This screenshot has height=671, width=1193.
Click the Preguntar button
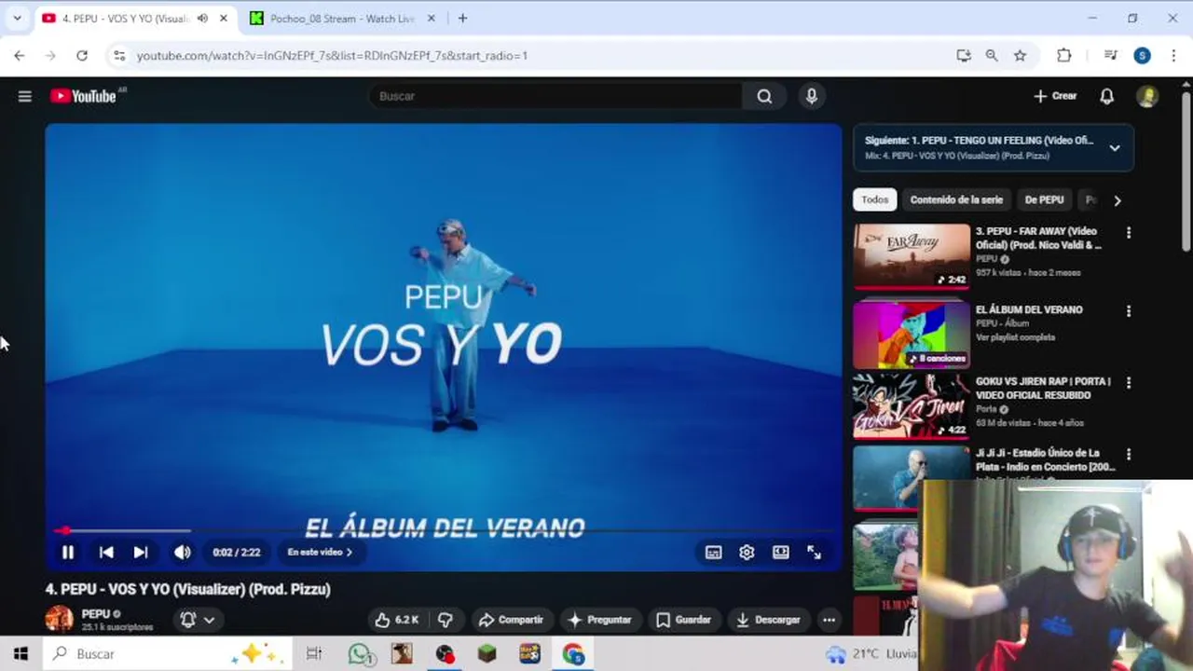pyautogui.click(x=599, y=620)
